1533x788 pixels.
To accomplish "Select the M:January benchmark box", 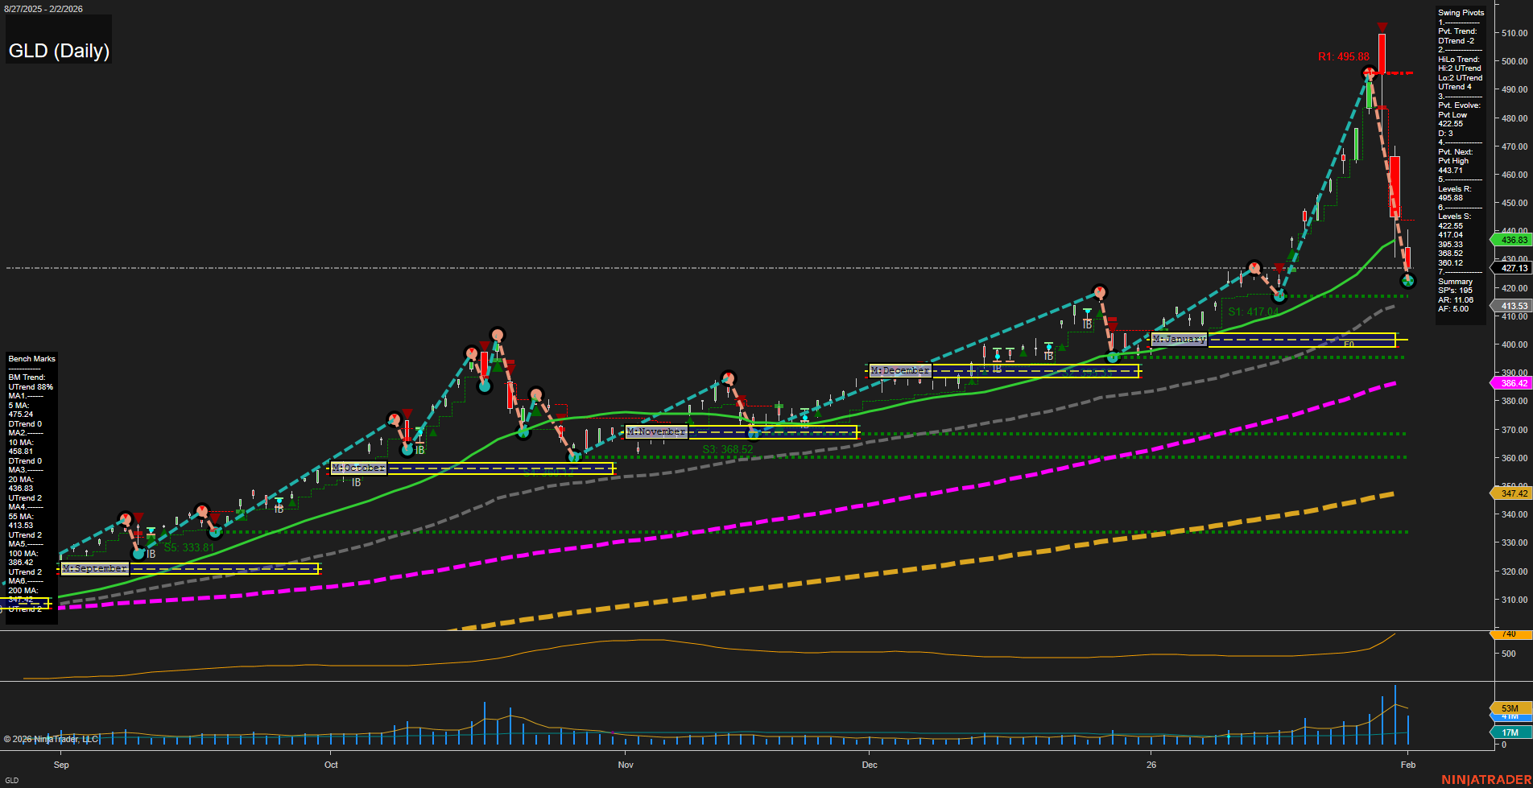I will click(x=1180, y=339).
